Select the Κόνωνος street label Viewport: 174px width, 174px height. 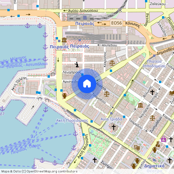pos(133,24)
